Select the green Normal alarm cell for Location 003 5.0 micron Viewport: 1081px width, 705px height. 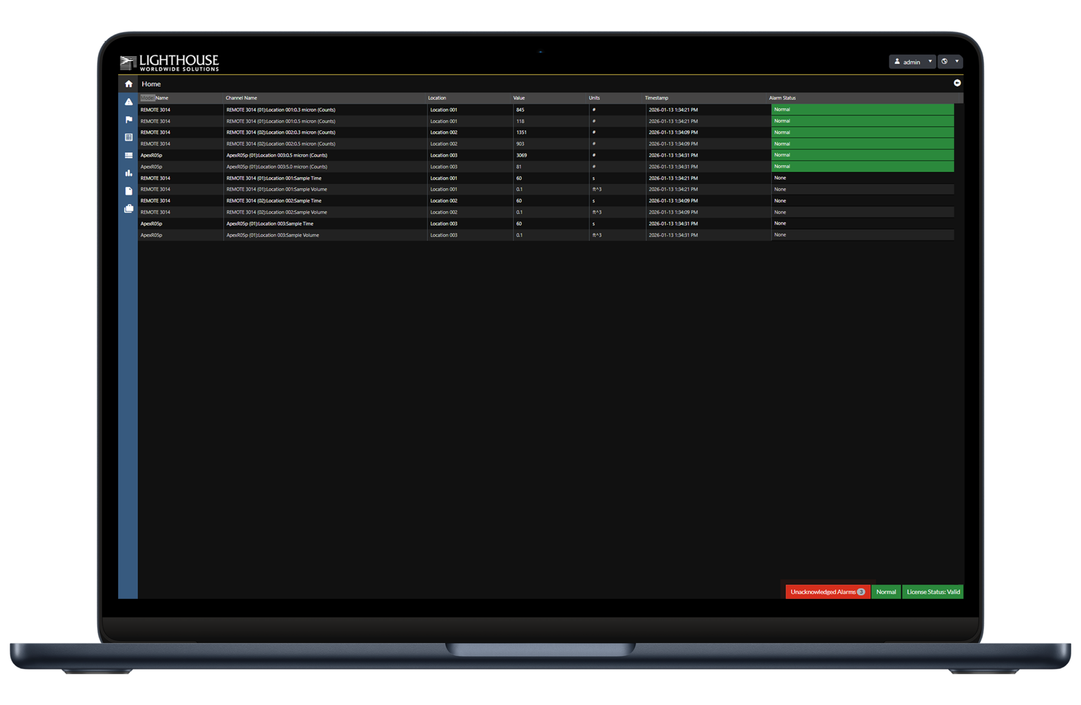click(862, 167)
